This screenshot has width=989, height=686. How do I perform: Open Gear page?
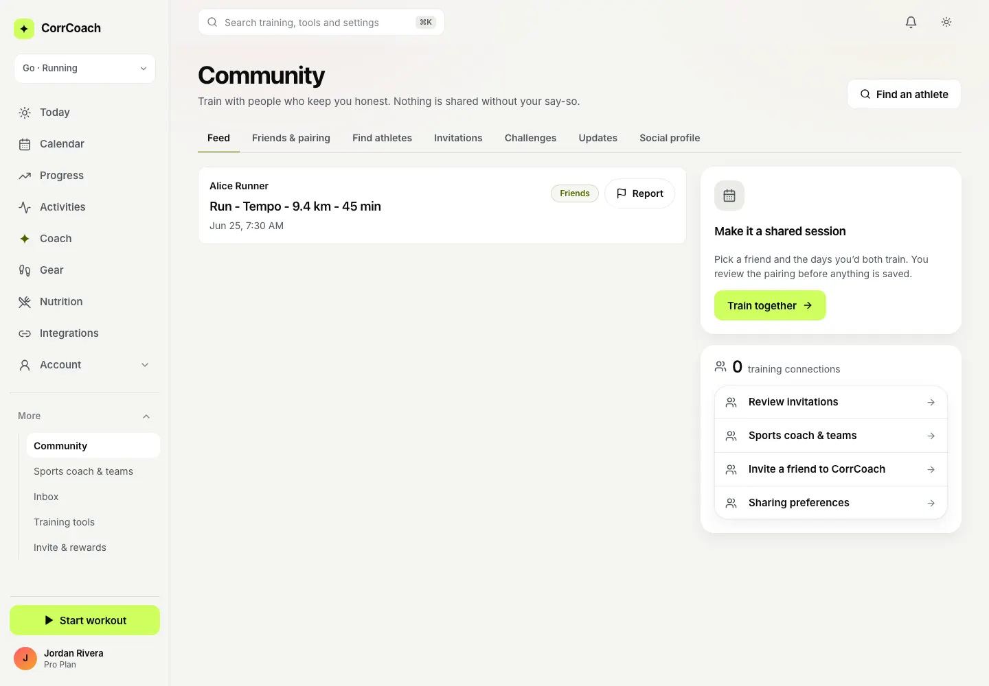(84, 270)
